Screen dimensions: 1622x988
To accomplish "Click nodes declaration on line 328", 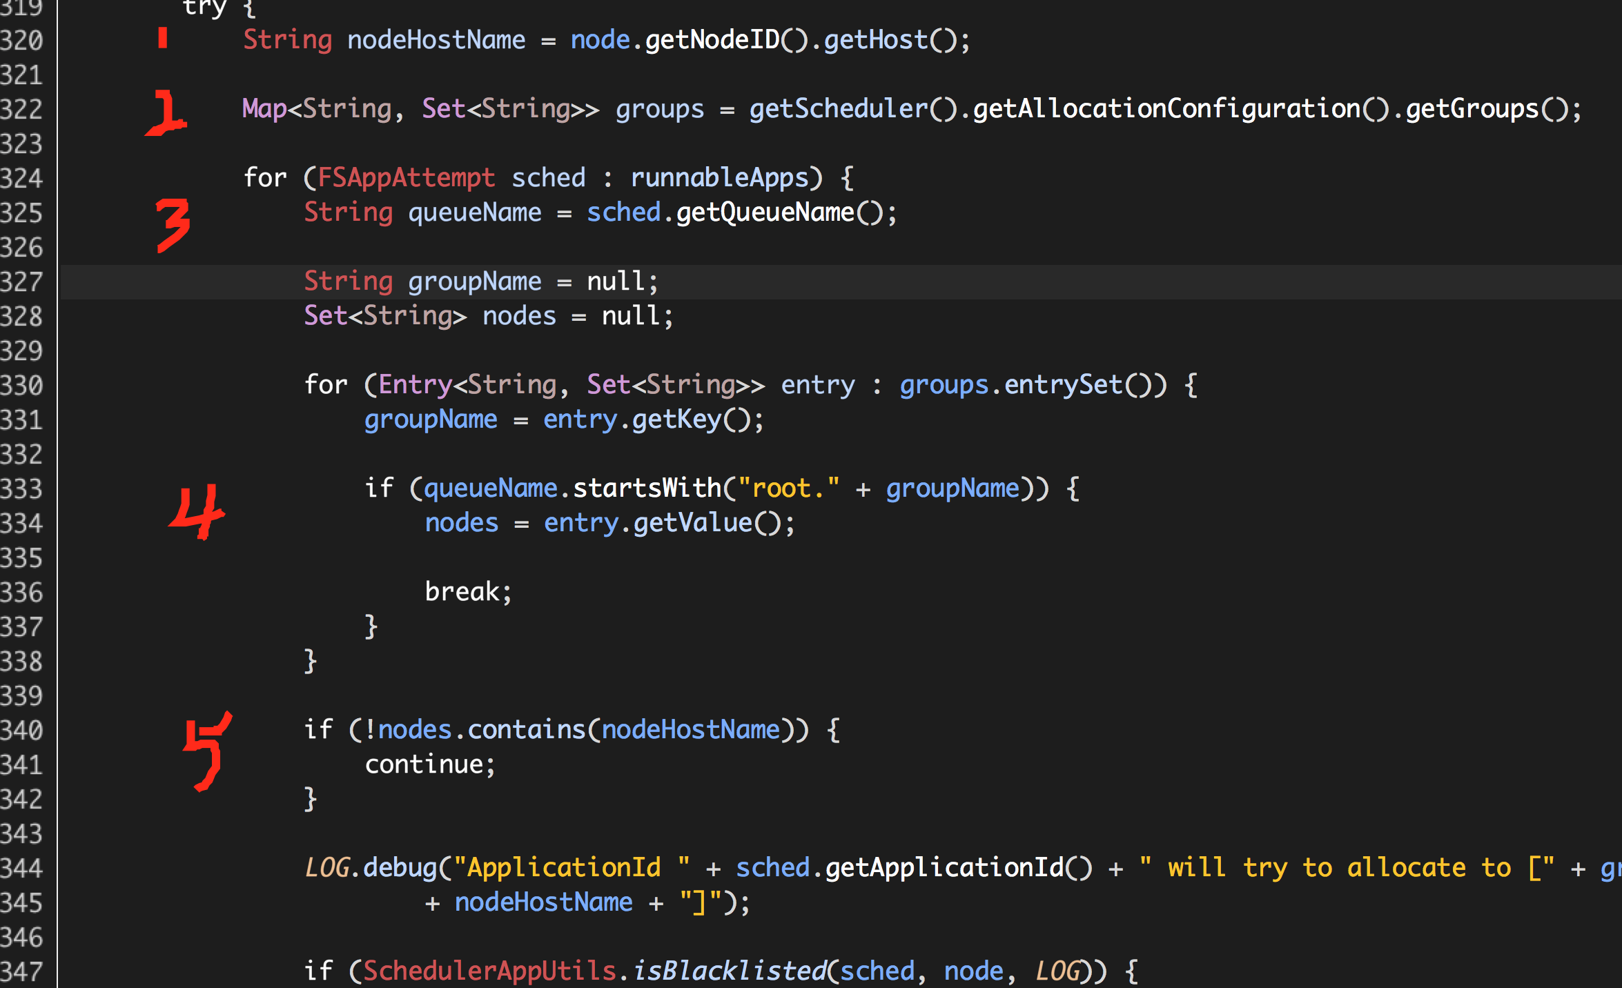I will [x=519, y=316].
